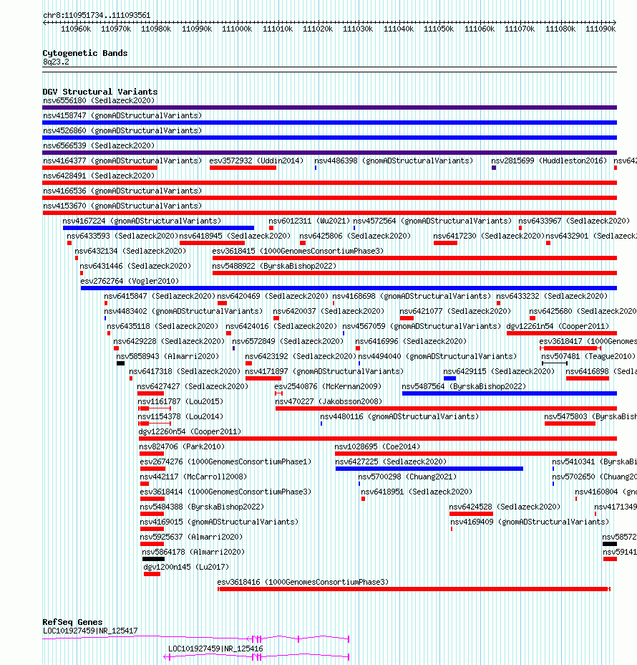Click the nsv5487564 (ByrskaBishop2022) label
Screen dimensions: 637x665
coord(464,386)
